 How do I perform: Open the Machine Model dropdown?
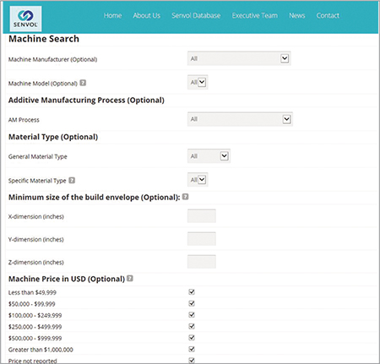pos(198,83)
